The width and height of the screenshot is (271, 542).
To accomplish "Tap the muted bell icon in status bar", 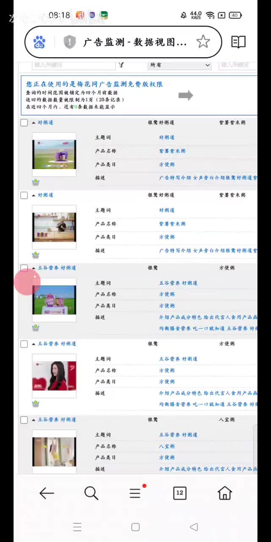I will pos(183,15).
